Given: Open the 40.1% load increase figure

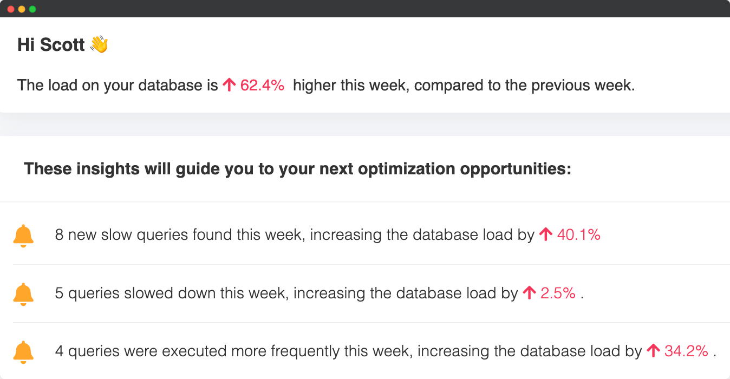Looking at the screenshot, I should (x=578, y=234).
